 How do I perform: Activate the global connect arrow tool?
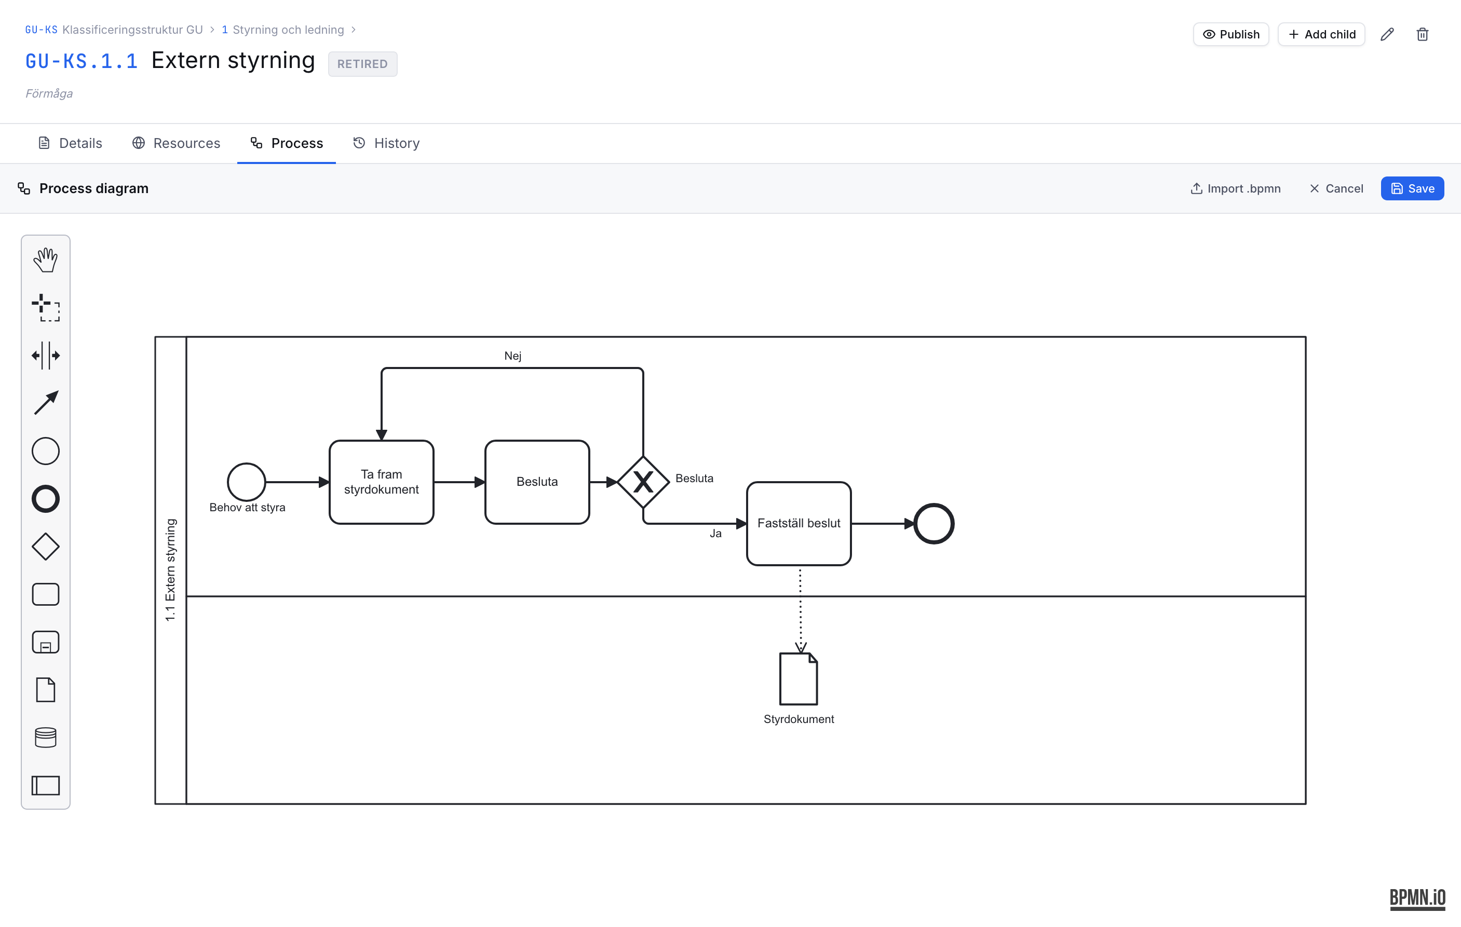[46, 403]
